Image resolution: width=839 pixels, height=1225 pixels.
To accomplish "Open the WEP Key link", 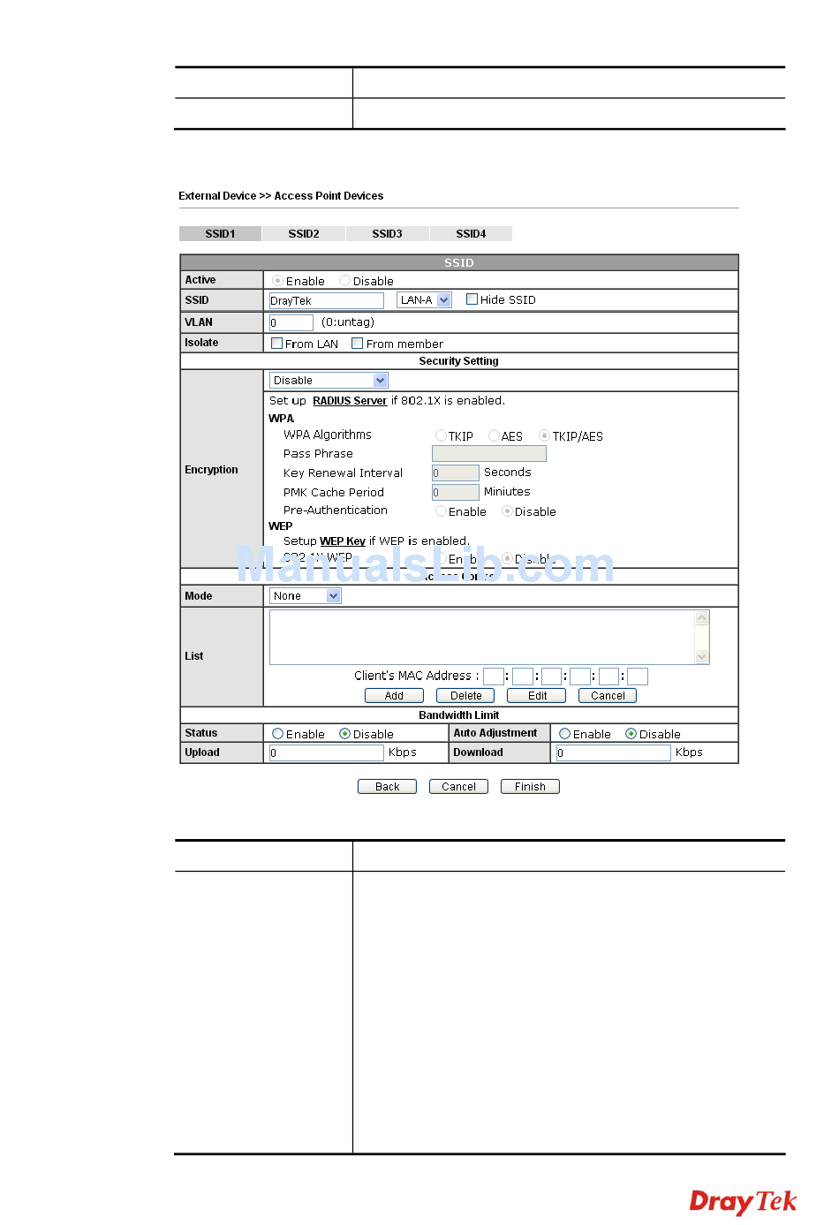I will click(x=343, y=541).
